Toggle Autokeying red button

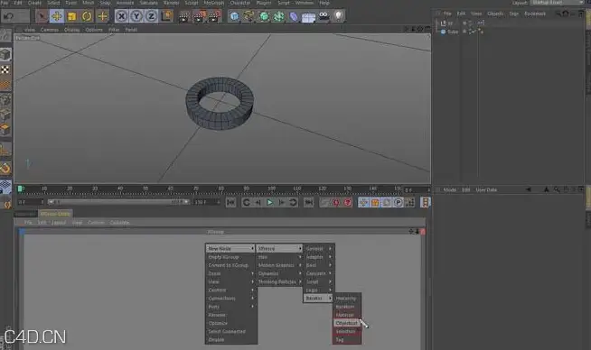point(348,202)
